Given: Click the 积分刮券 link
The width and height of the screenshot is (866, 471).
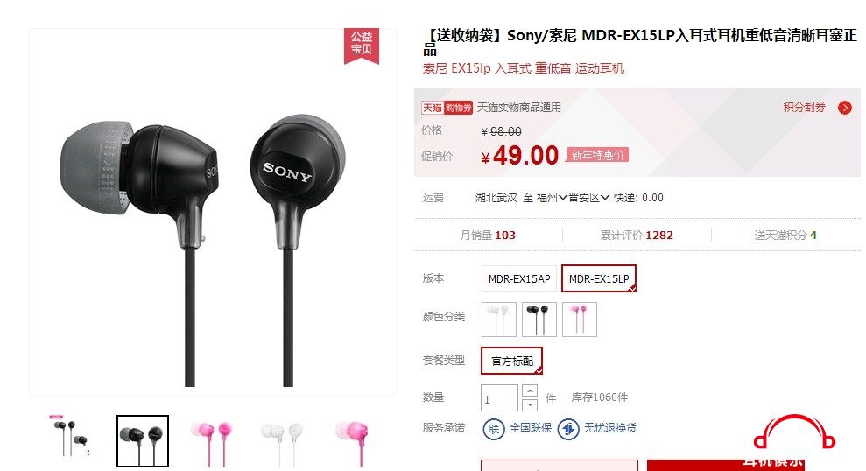Looking at the screenshot, I should click(x=804, y=107).
